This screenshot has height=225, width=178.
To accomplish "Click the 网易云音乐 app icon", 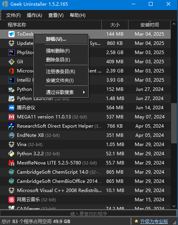I will 12,200.
